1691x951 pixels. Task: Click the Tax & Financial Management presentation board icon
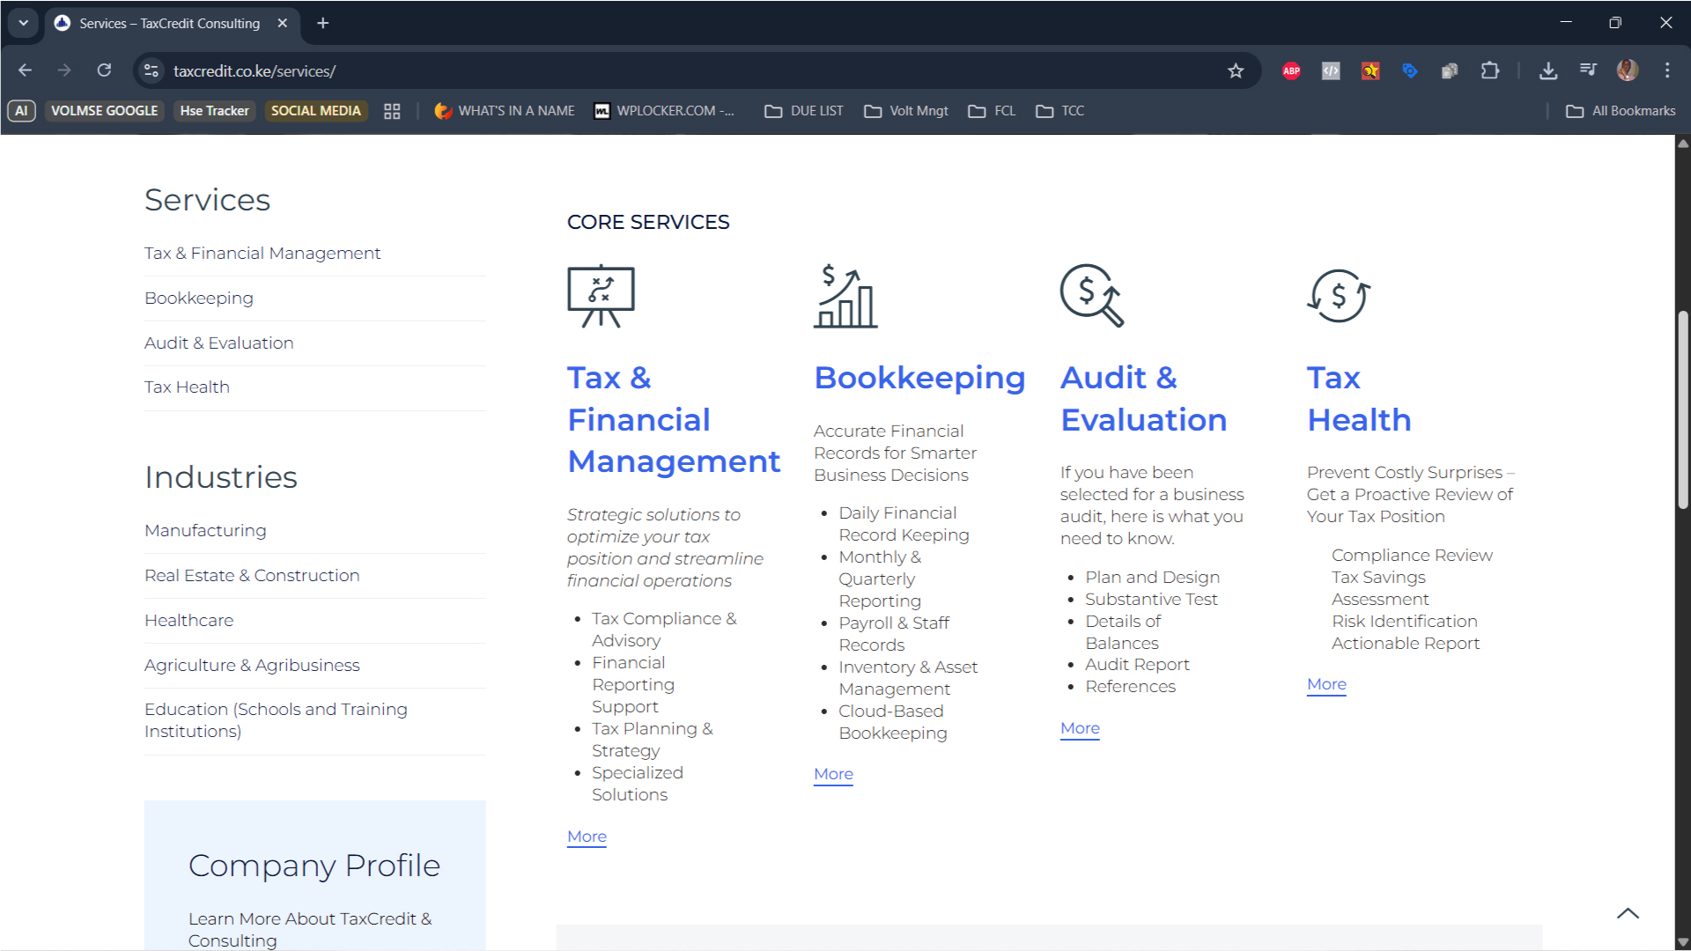click(601, 296)
